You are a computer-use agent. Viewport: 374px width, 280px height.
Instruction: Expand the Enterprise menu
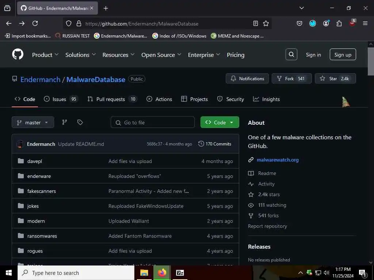tap(204, 55)
